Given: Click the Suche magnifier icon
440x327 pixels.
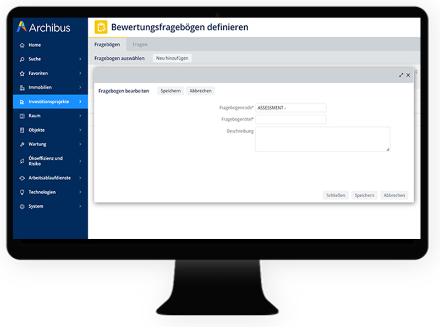Looking at the screenshot, I should [22, 59].
